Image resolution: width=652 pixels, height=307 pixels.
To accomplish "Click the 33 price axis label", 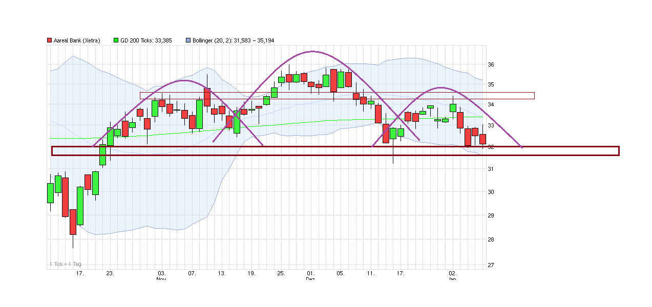I will (x=491, y=125).
